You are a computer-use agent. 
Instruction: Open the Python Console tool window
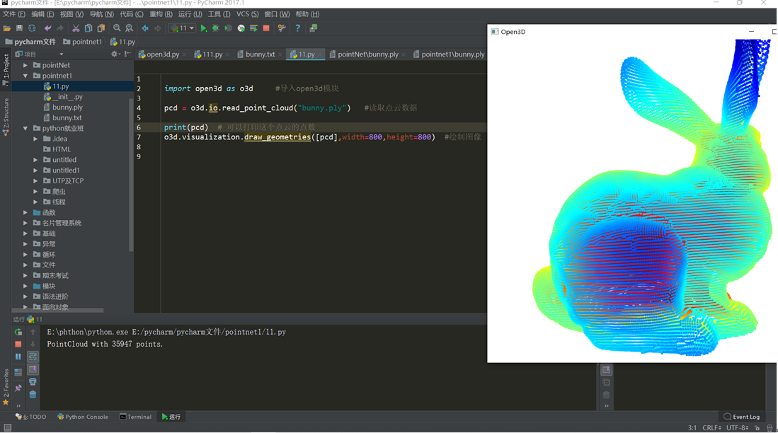tap(82, 417)
